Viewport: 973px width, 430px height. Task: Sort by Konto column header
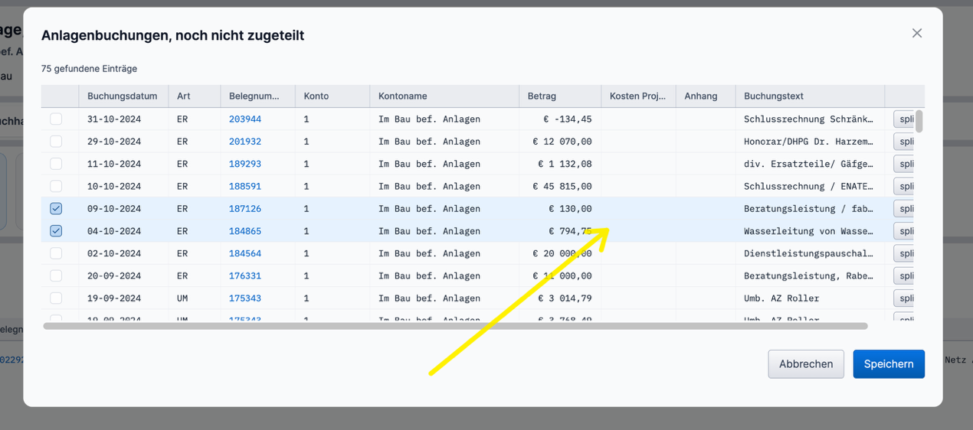click(x=333, y=96)
